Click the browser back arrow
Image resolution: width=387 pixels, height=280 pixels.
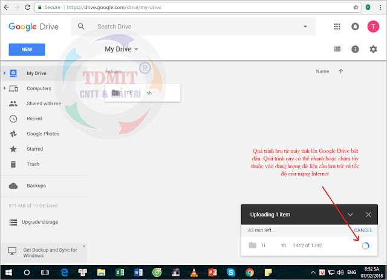click(7, 7)
